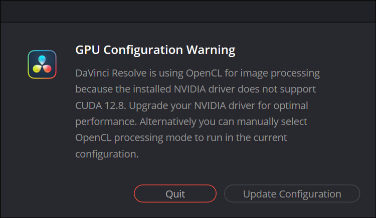Click OpenCL in the first message line

click(204, 73)
